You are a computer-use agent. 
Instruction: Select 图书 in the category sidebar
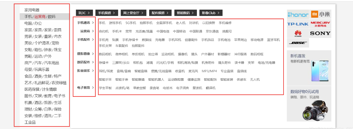[28, 96]
